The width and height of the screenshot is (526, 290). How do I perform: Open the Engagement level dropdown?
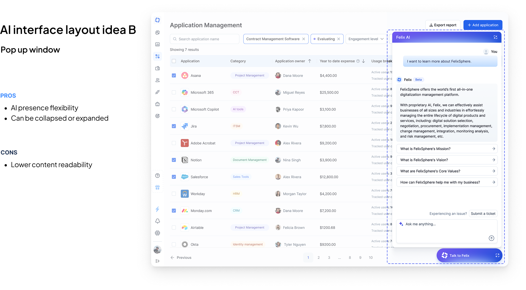coord(366,39)
